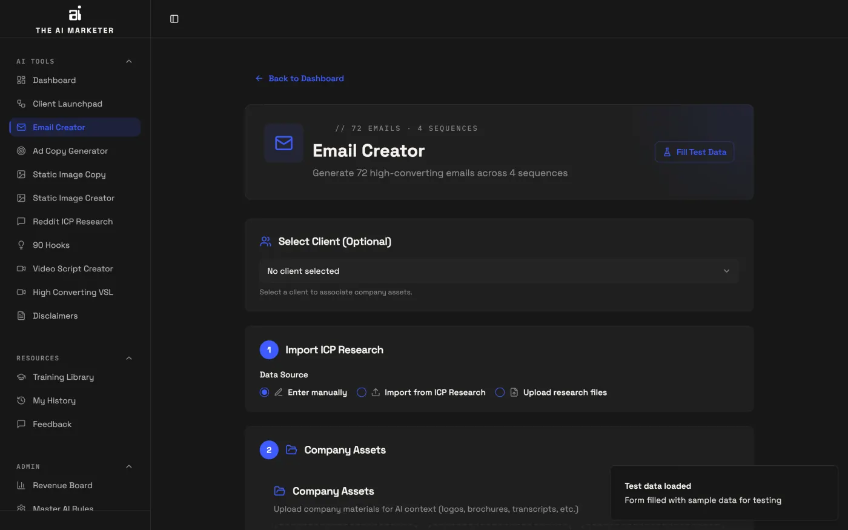Screen dimensions: 848x530
Task: Open Dashboard in the sidebar
Action: pos(75,80)
